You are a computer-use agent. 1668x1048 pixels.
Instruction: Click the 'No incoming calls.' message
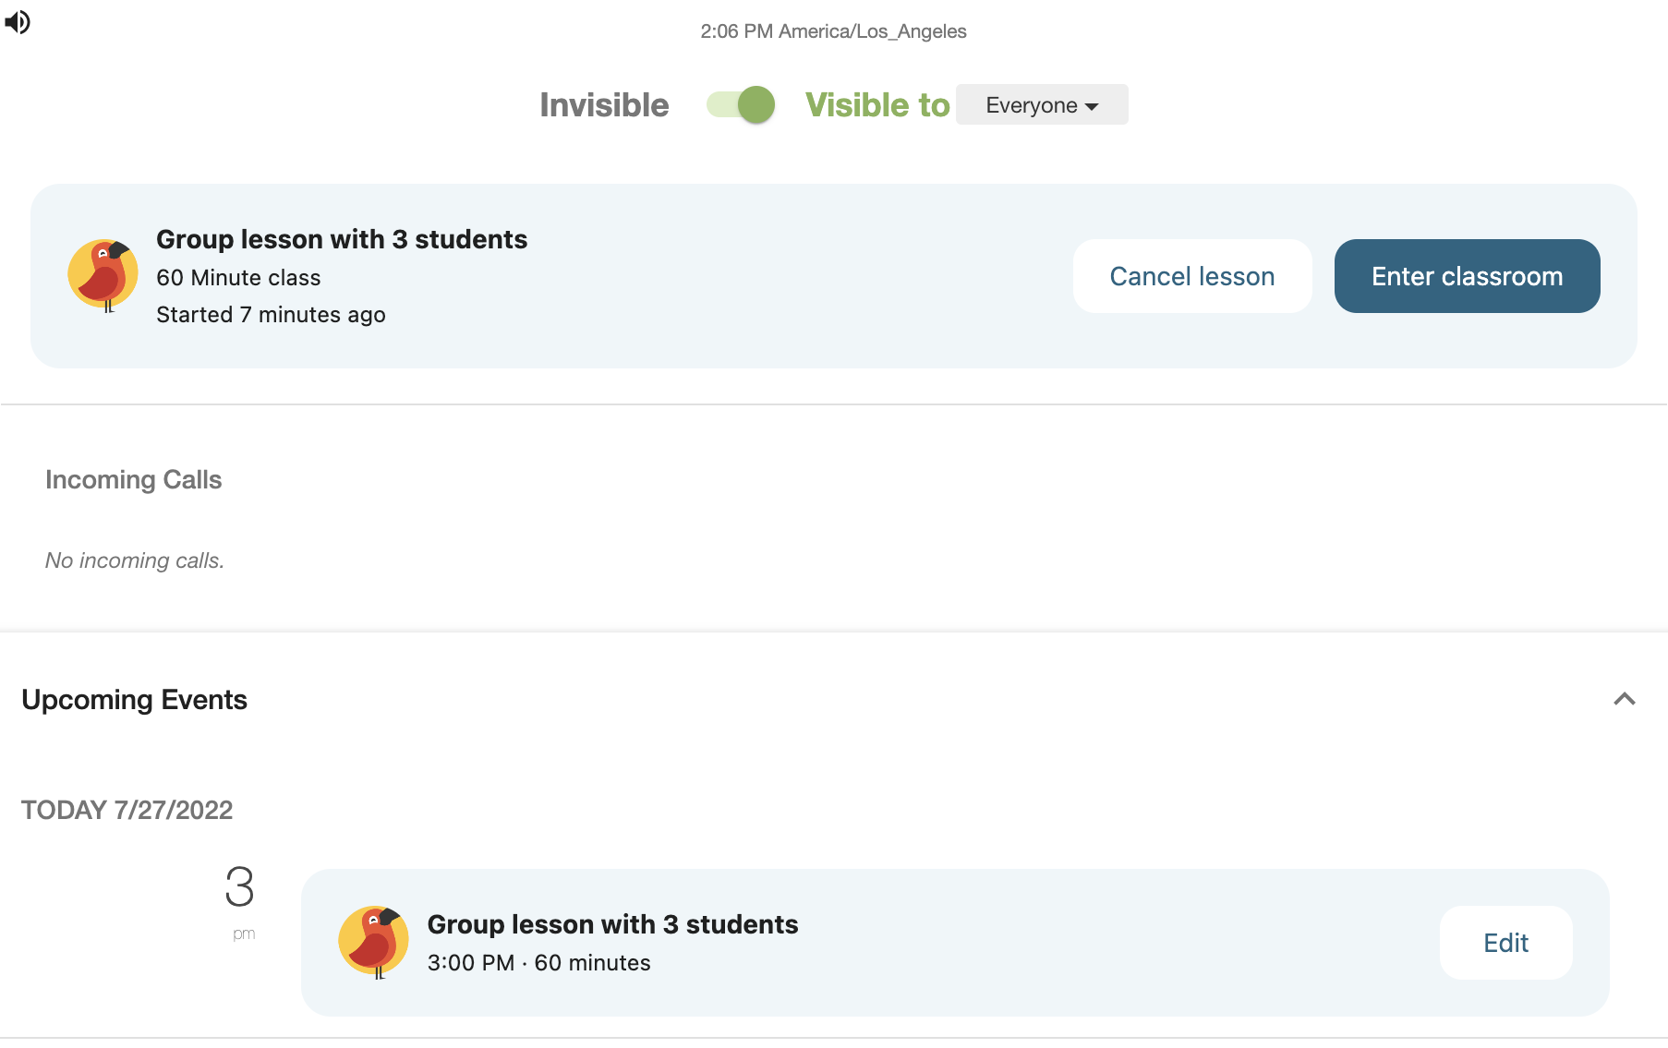pos(135,560)
